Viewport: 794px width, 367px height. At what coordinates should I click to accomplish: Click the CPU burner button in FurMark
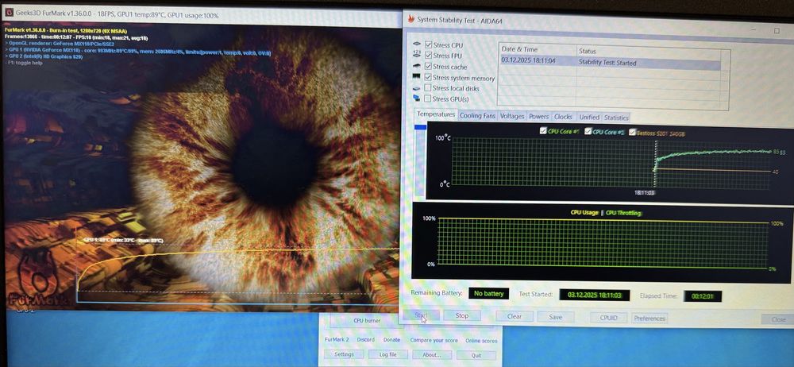click(367, 320)
